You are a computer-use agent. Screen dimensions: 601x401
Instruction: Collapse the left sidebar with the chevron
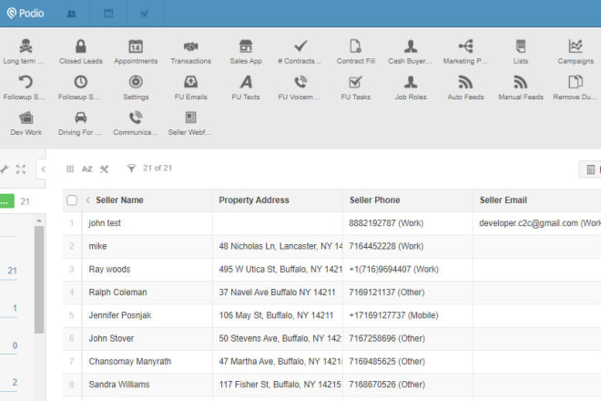pyautogui.click(x=43, y=169)
